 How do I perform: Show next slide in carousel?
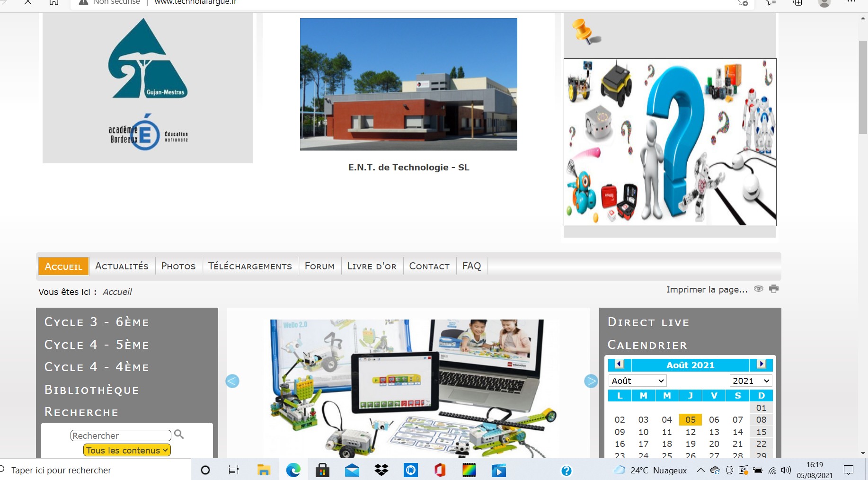coord(591,381)
